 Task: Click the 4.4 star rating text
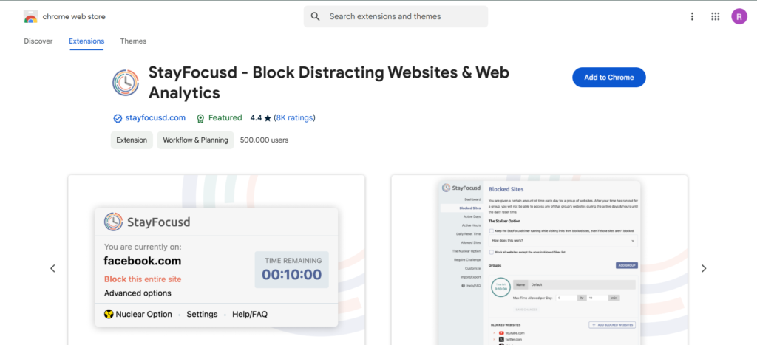261,117
